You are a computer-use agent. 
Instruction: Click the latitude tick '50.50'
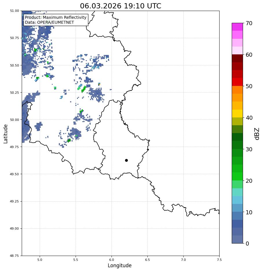pos(14,65)
